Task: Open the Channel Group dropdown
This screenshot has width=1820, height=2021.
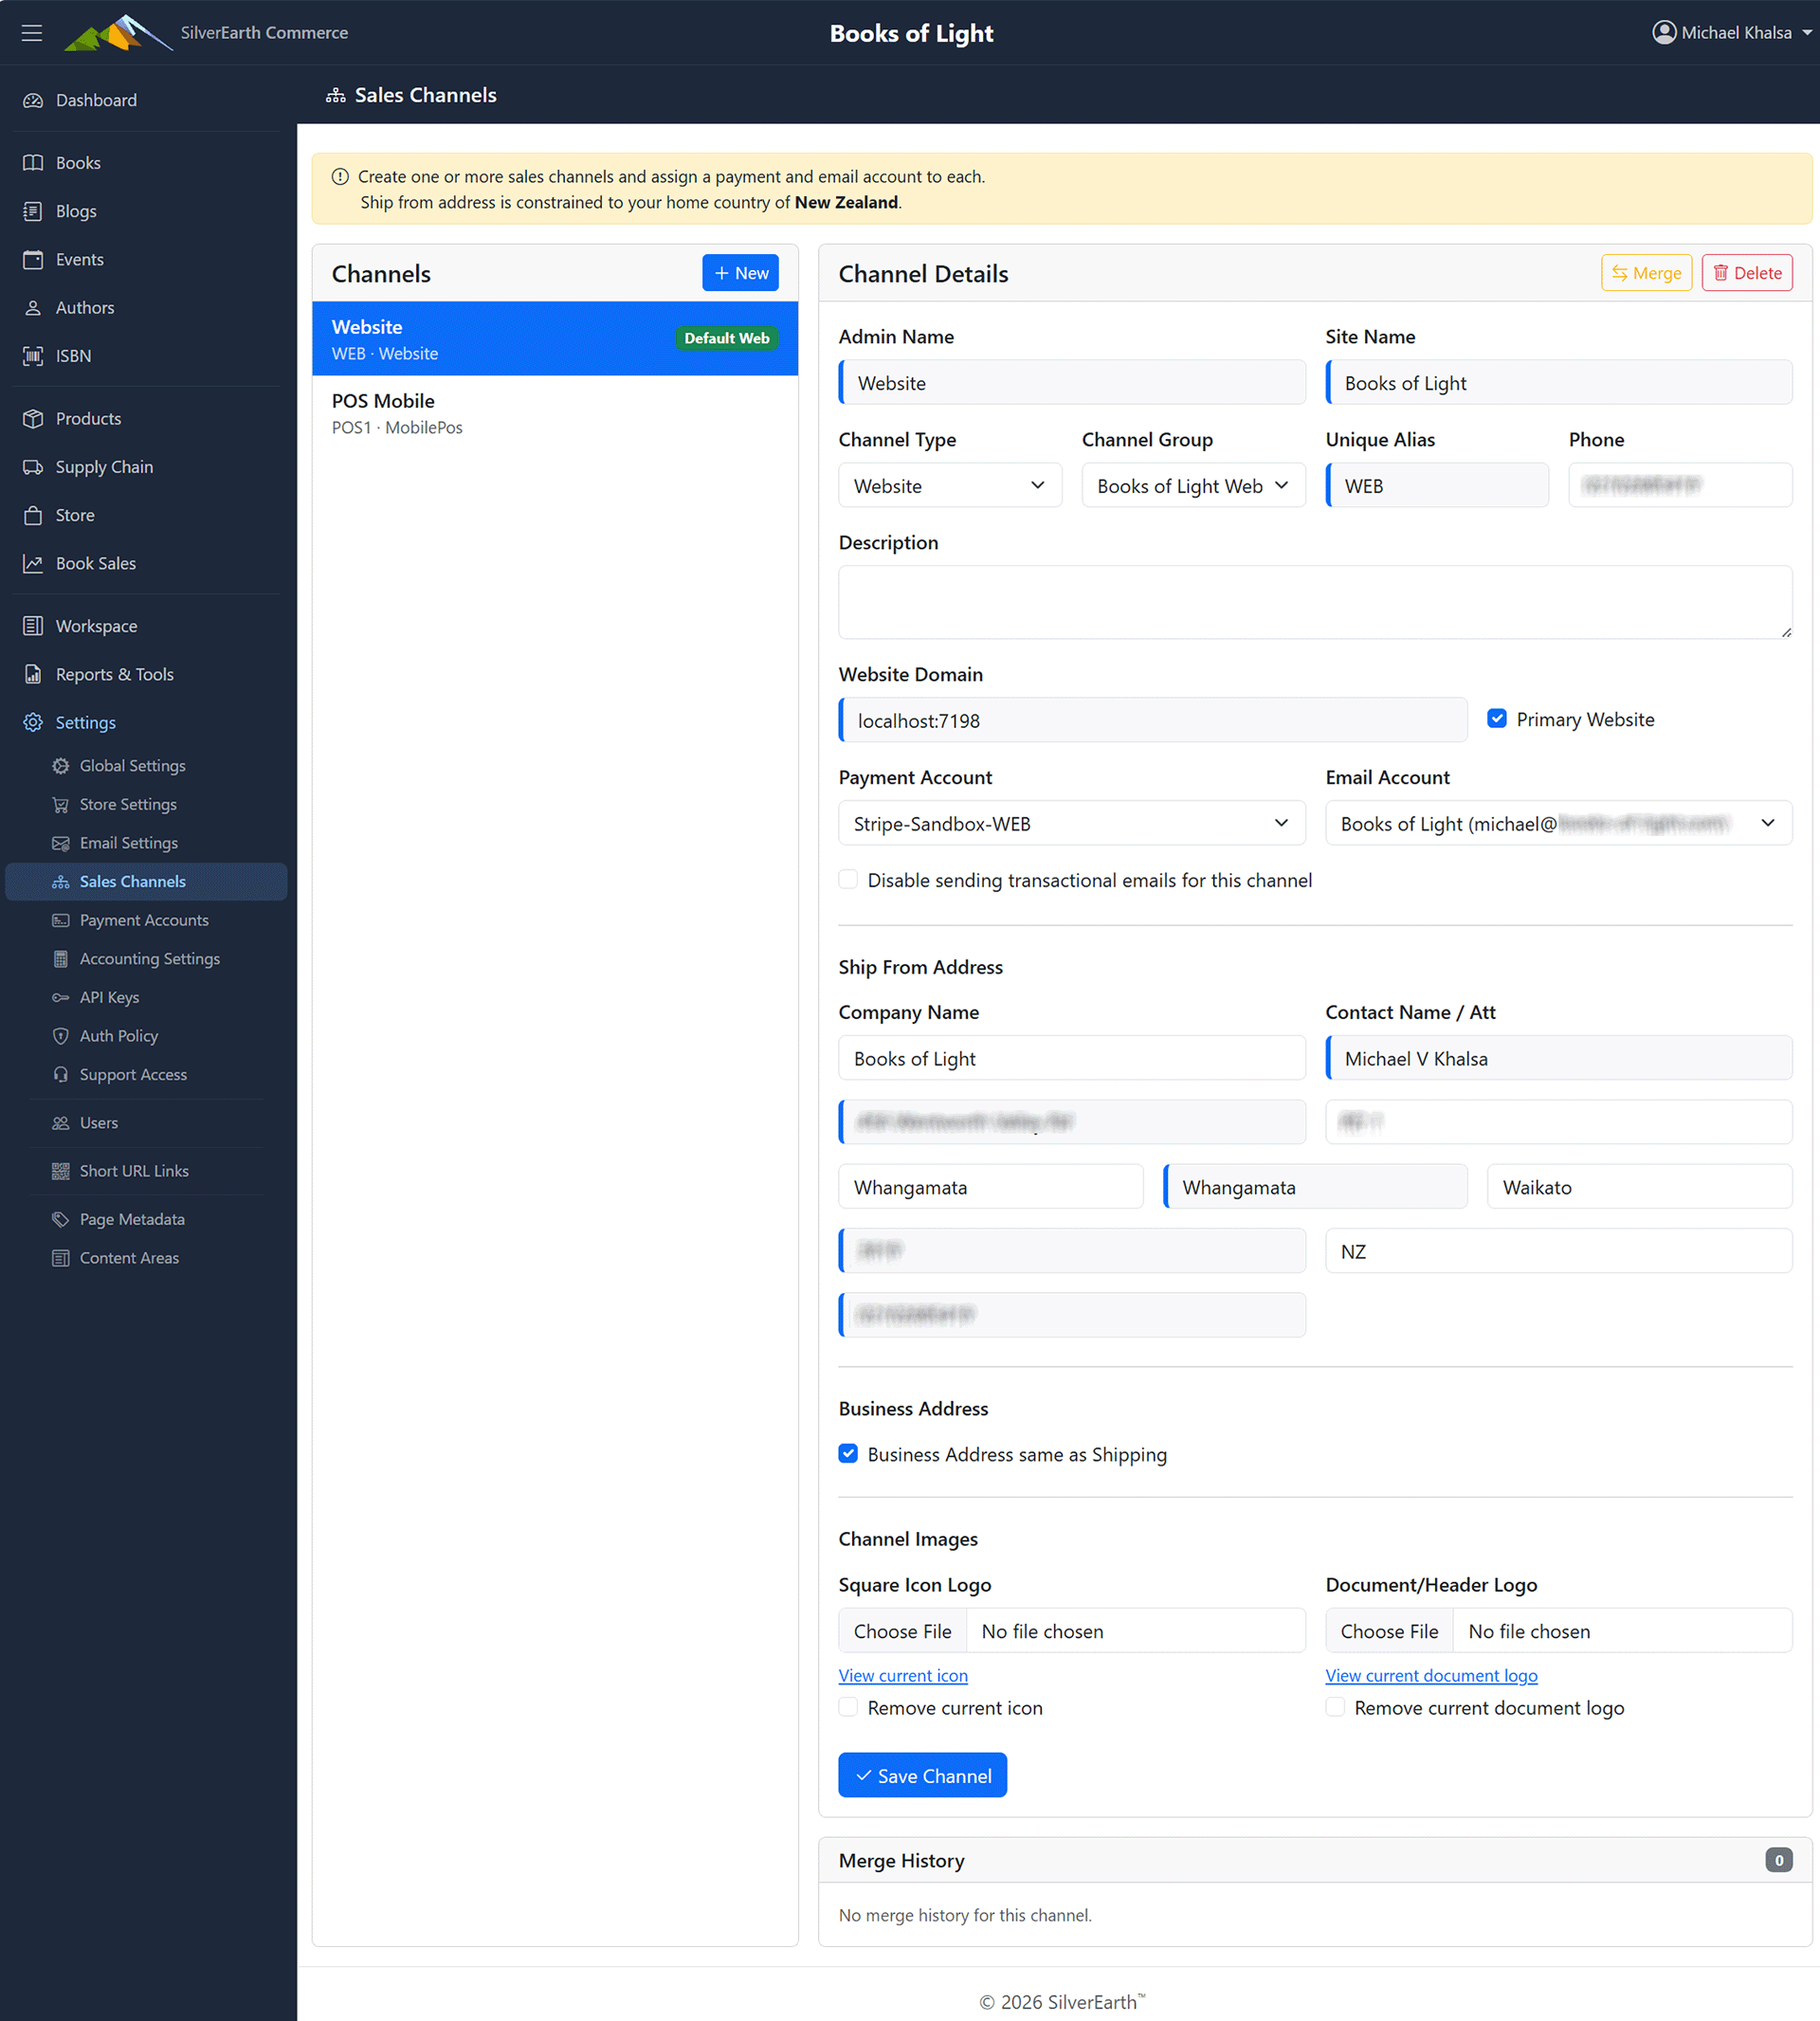Action: click(x=1193, y=485)
